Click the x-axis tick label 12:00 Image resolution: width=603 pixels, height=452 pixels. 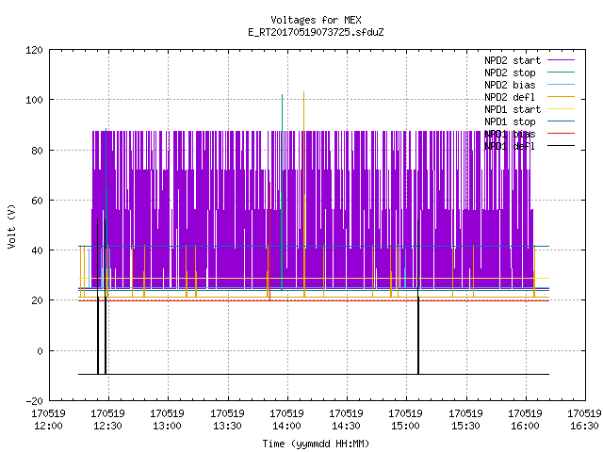pyautogui.click(x=48, y=426)
